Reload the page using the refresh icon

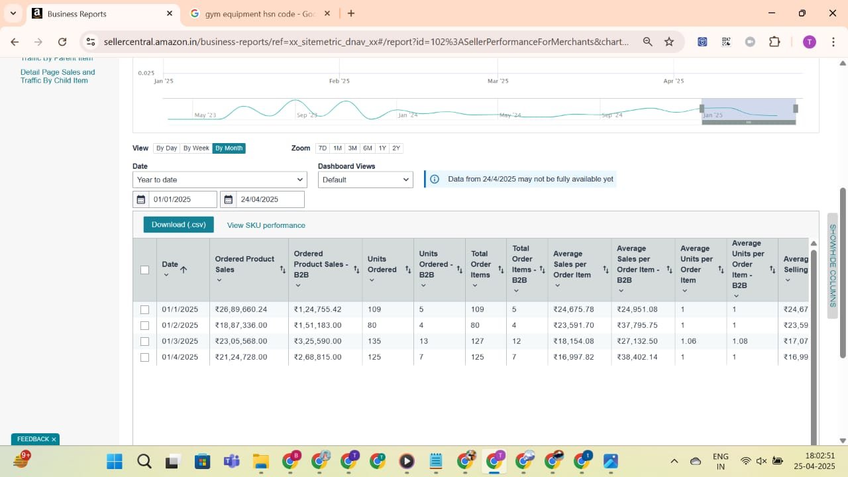(x=62, y=42)
